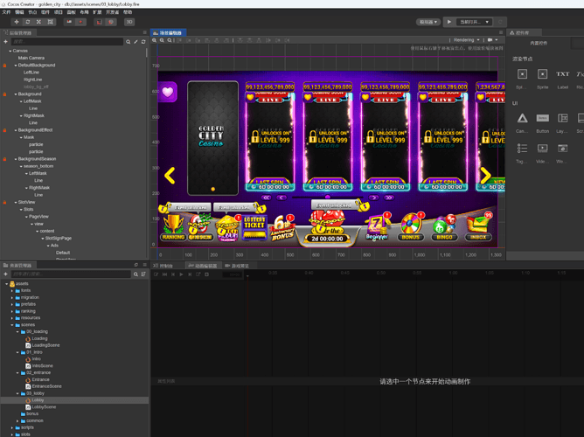Toggle lock on SlotView node
This screenshot has height=437, width=584.
(5, 203)
